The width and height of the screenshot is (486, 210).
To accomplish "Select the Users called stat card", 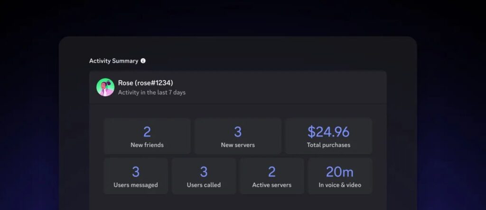I will click(x=204, y=176).
